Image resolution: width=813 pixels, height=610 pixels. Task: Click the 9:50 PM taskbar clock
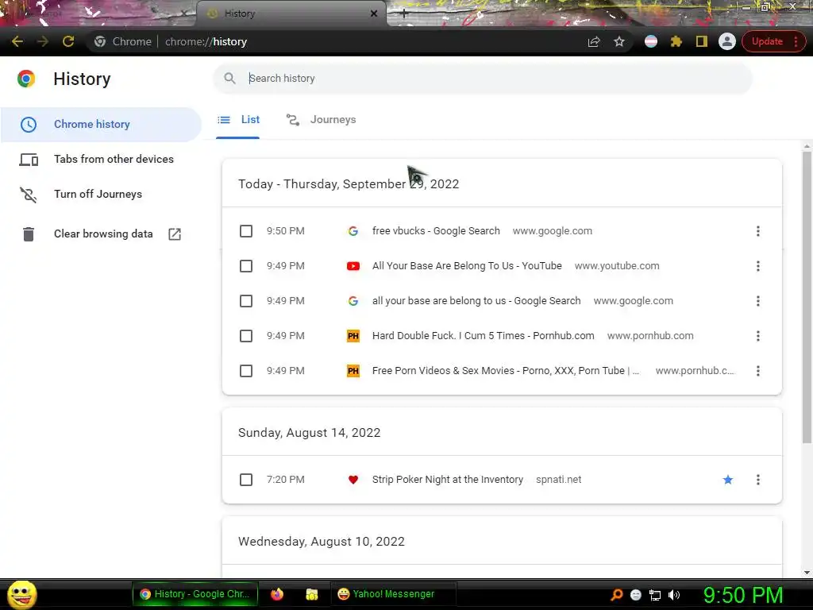(x=743, y=595)
